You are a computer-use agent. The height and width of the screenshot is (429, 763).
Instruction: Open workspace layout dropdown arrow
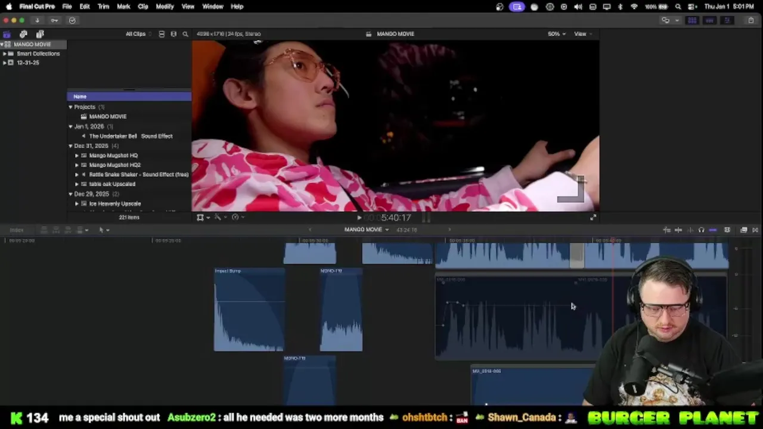click(677, 20)
